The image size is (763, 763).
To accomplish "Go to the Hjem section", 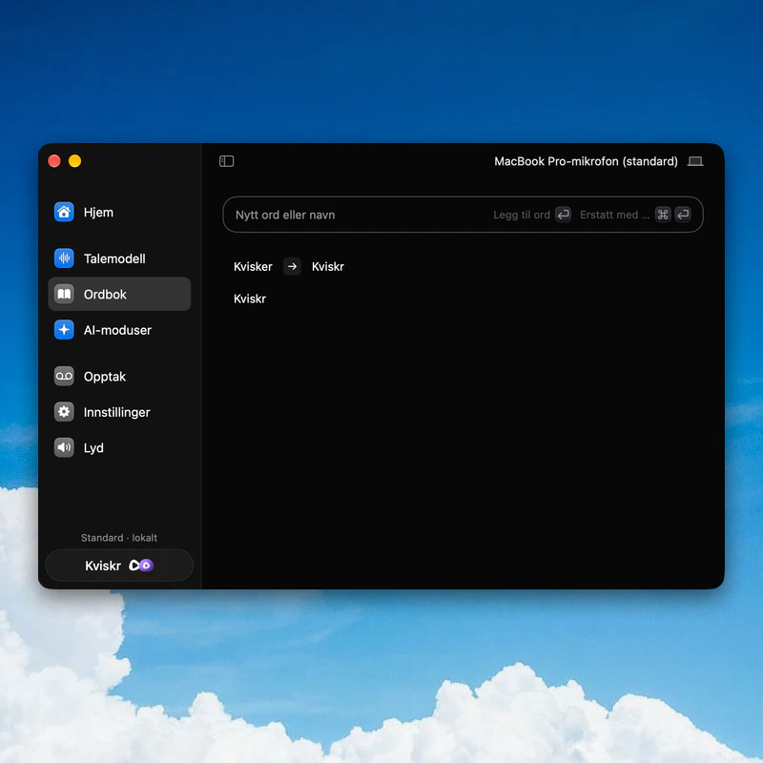I will point(119,212).
